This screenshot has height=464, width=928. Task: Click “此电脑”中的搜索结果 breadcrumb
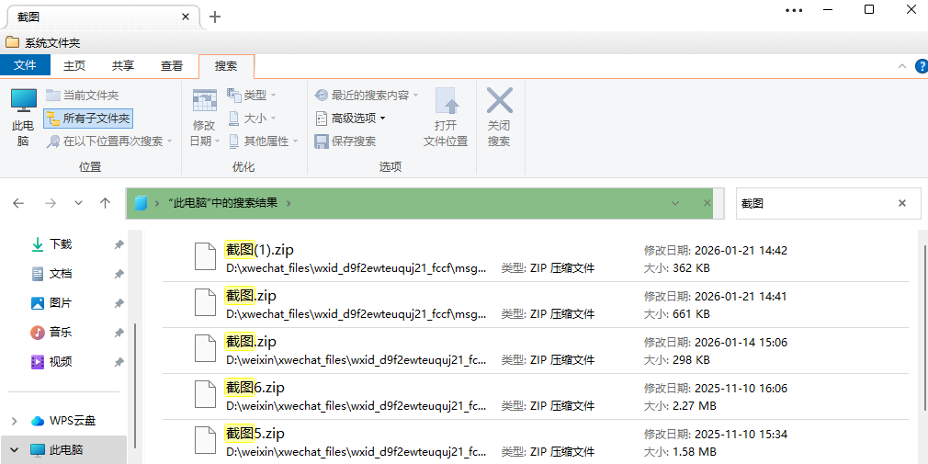pyautogui.click(x=222, y=203)
